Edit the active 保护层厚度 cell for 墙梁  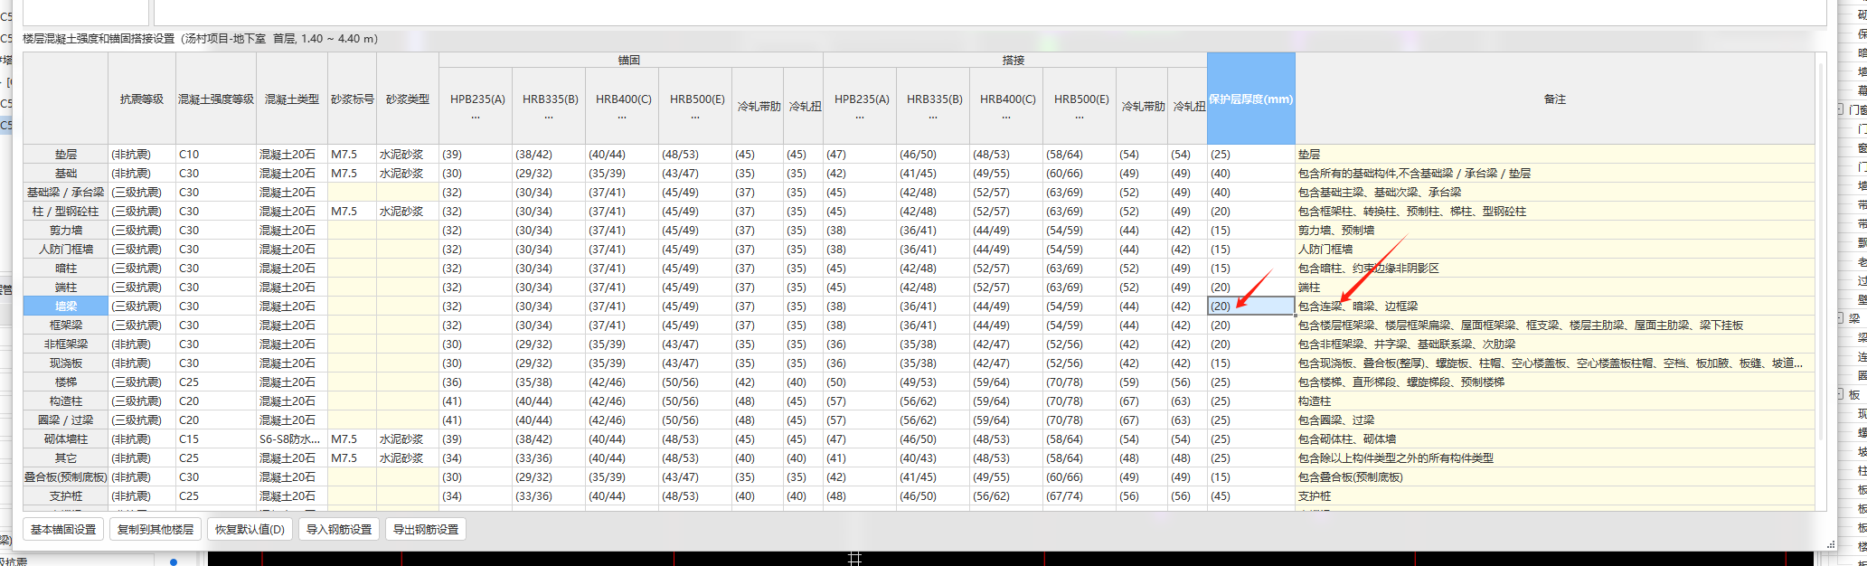(1251, 306)
